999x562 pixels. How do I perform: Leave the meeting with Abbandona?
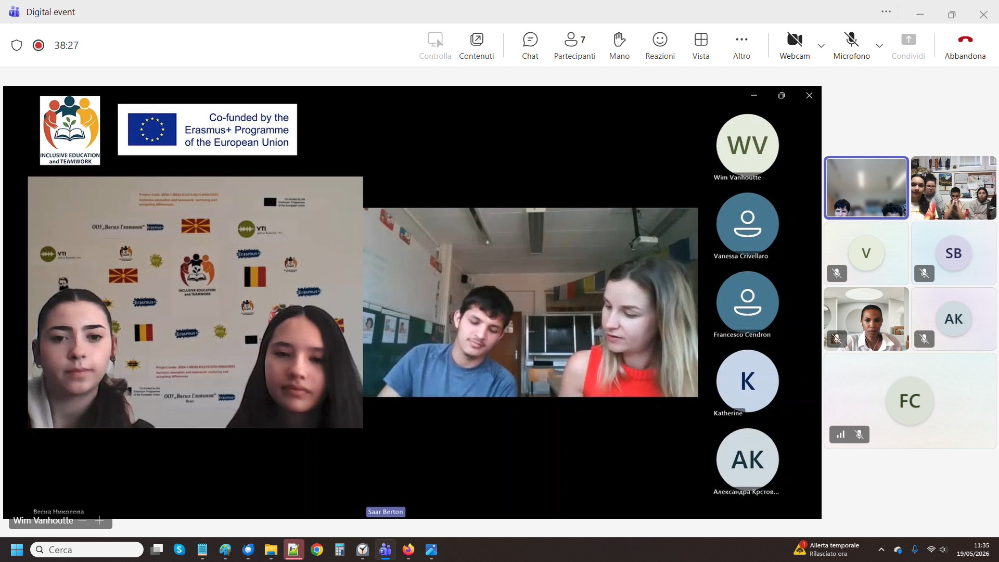pyautogui.click(x=965, y=46)
